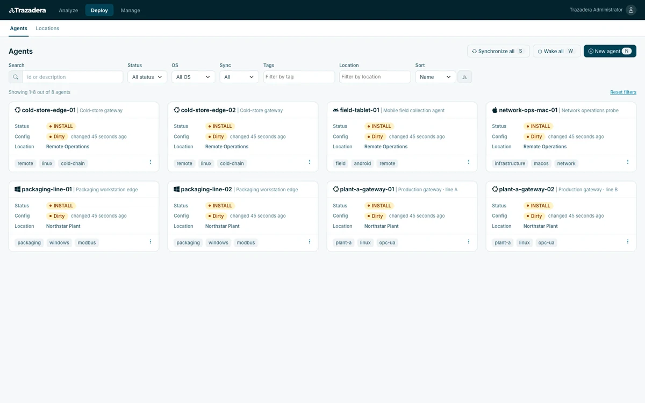645x403 pixels.
Task: Click the macos tag on network-ops-mac-01
Action: 541,163
